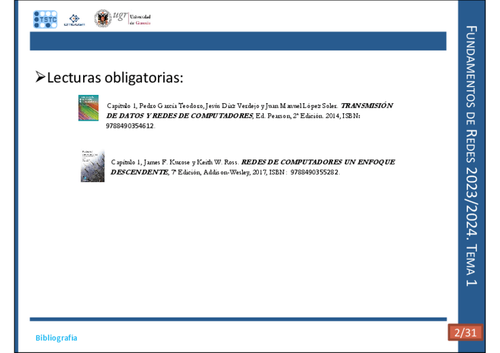500x353 pixels.
Task: Click the ISBN number 9788490355282
Action: (x=314, y=172)
